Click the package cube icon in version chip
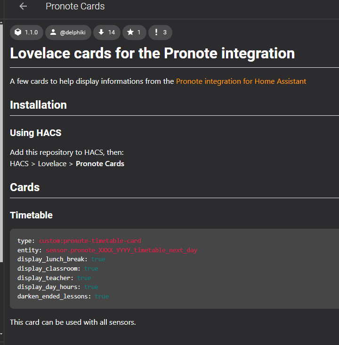Screen dimensions: 339x345 tap(18, 32)
